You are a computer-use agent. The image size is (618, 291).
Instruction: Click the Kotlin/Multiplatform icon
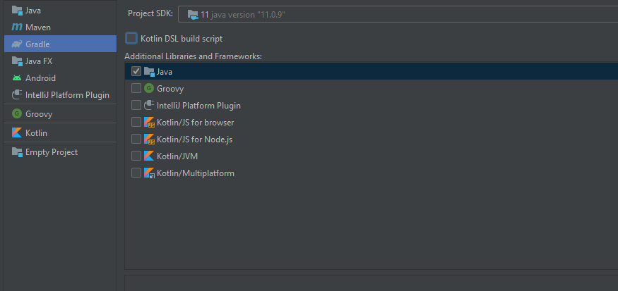point(149,173)
